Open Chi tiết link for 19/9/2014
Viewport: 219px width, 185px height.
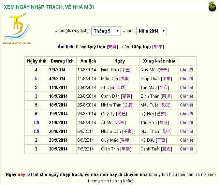point(186,114)
